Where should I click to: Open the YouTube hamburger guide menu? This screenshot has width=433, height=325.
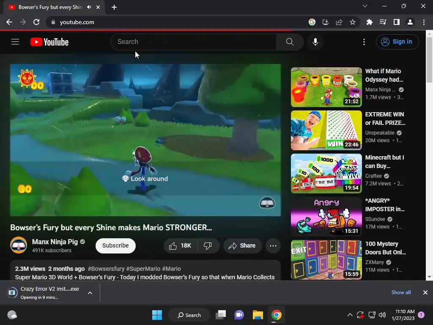(x=15, y=42)
